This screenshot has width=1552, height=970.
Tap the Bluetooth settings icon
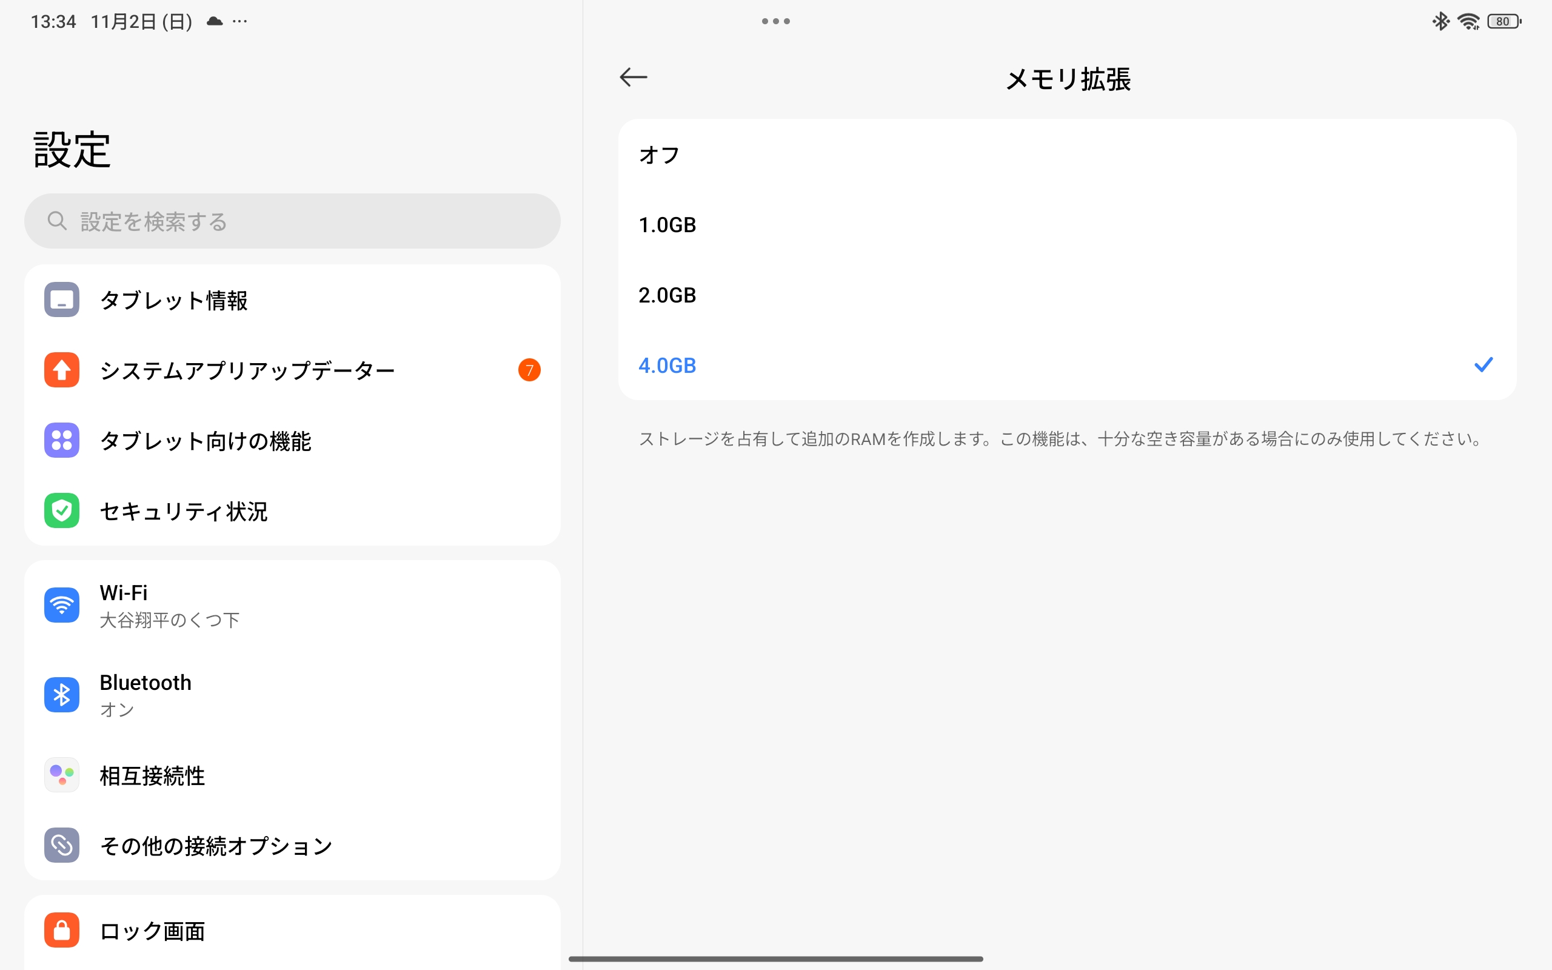click(62, 695)
